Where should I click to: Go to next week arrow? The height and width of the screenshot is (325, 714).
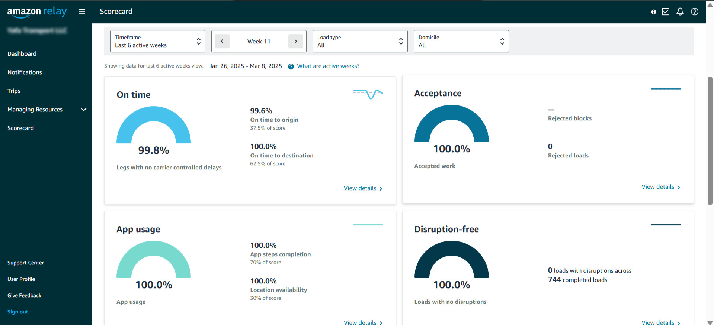(295, 41)
